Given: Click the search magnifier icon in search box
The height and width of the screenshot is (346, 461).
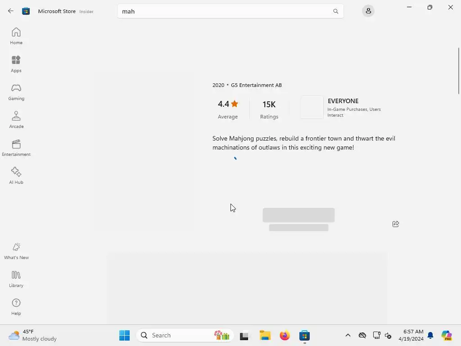Looking at the screenshot, I should [335, 11].
